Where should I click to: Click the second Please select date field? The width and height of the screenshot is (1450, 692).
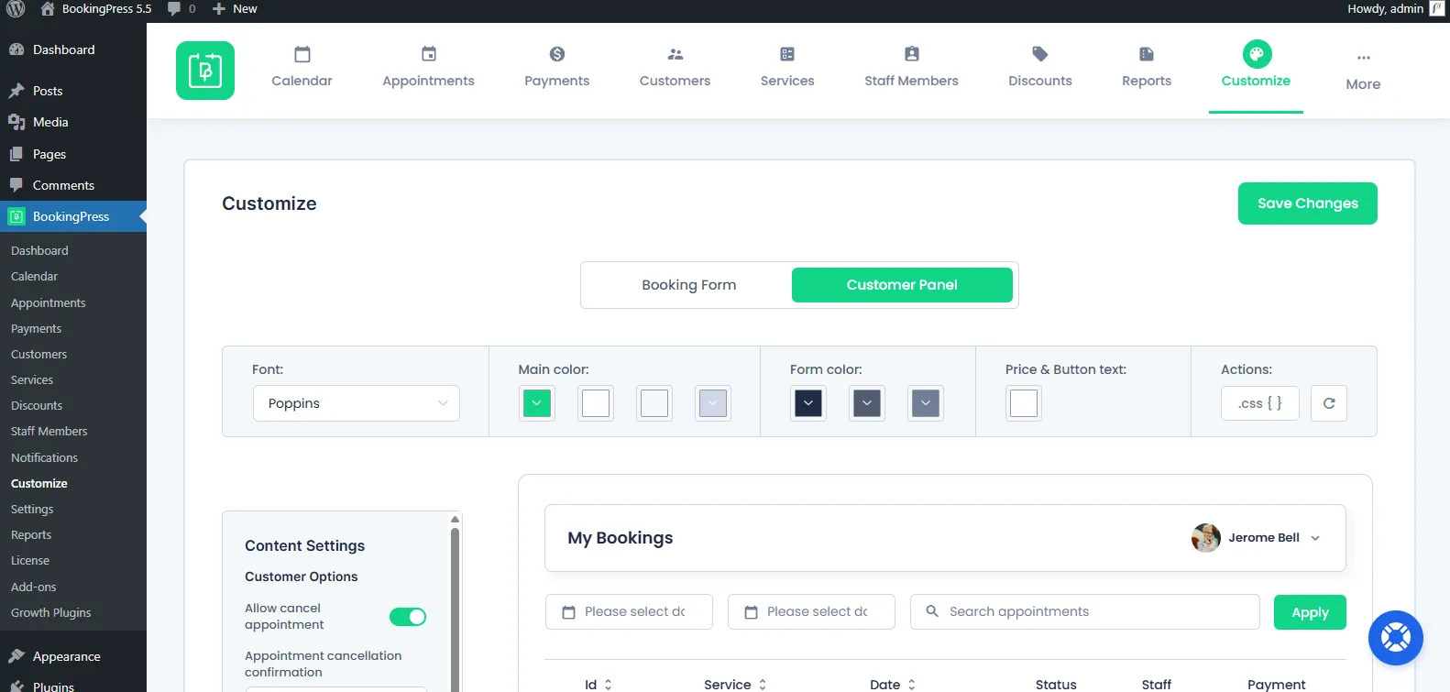click(x=811, y=612)
